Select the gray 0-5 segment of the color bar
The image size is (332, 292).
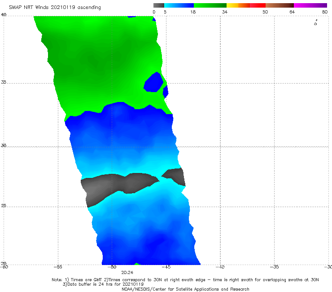[x=159, y=5]
